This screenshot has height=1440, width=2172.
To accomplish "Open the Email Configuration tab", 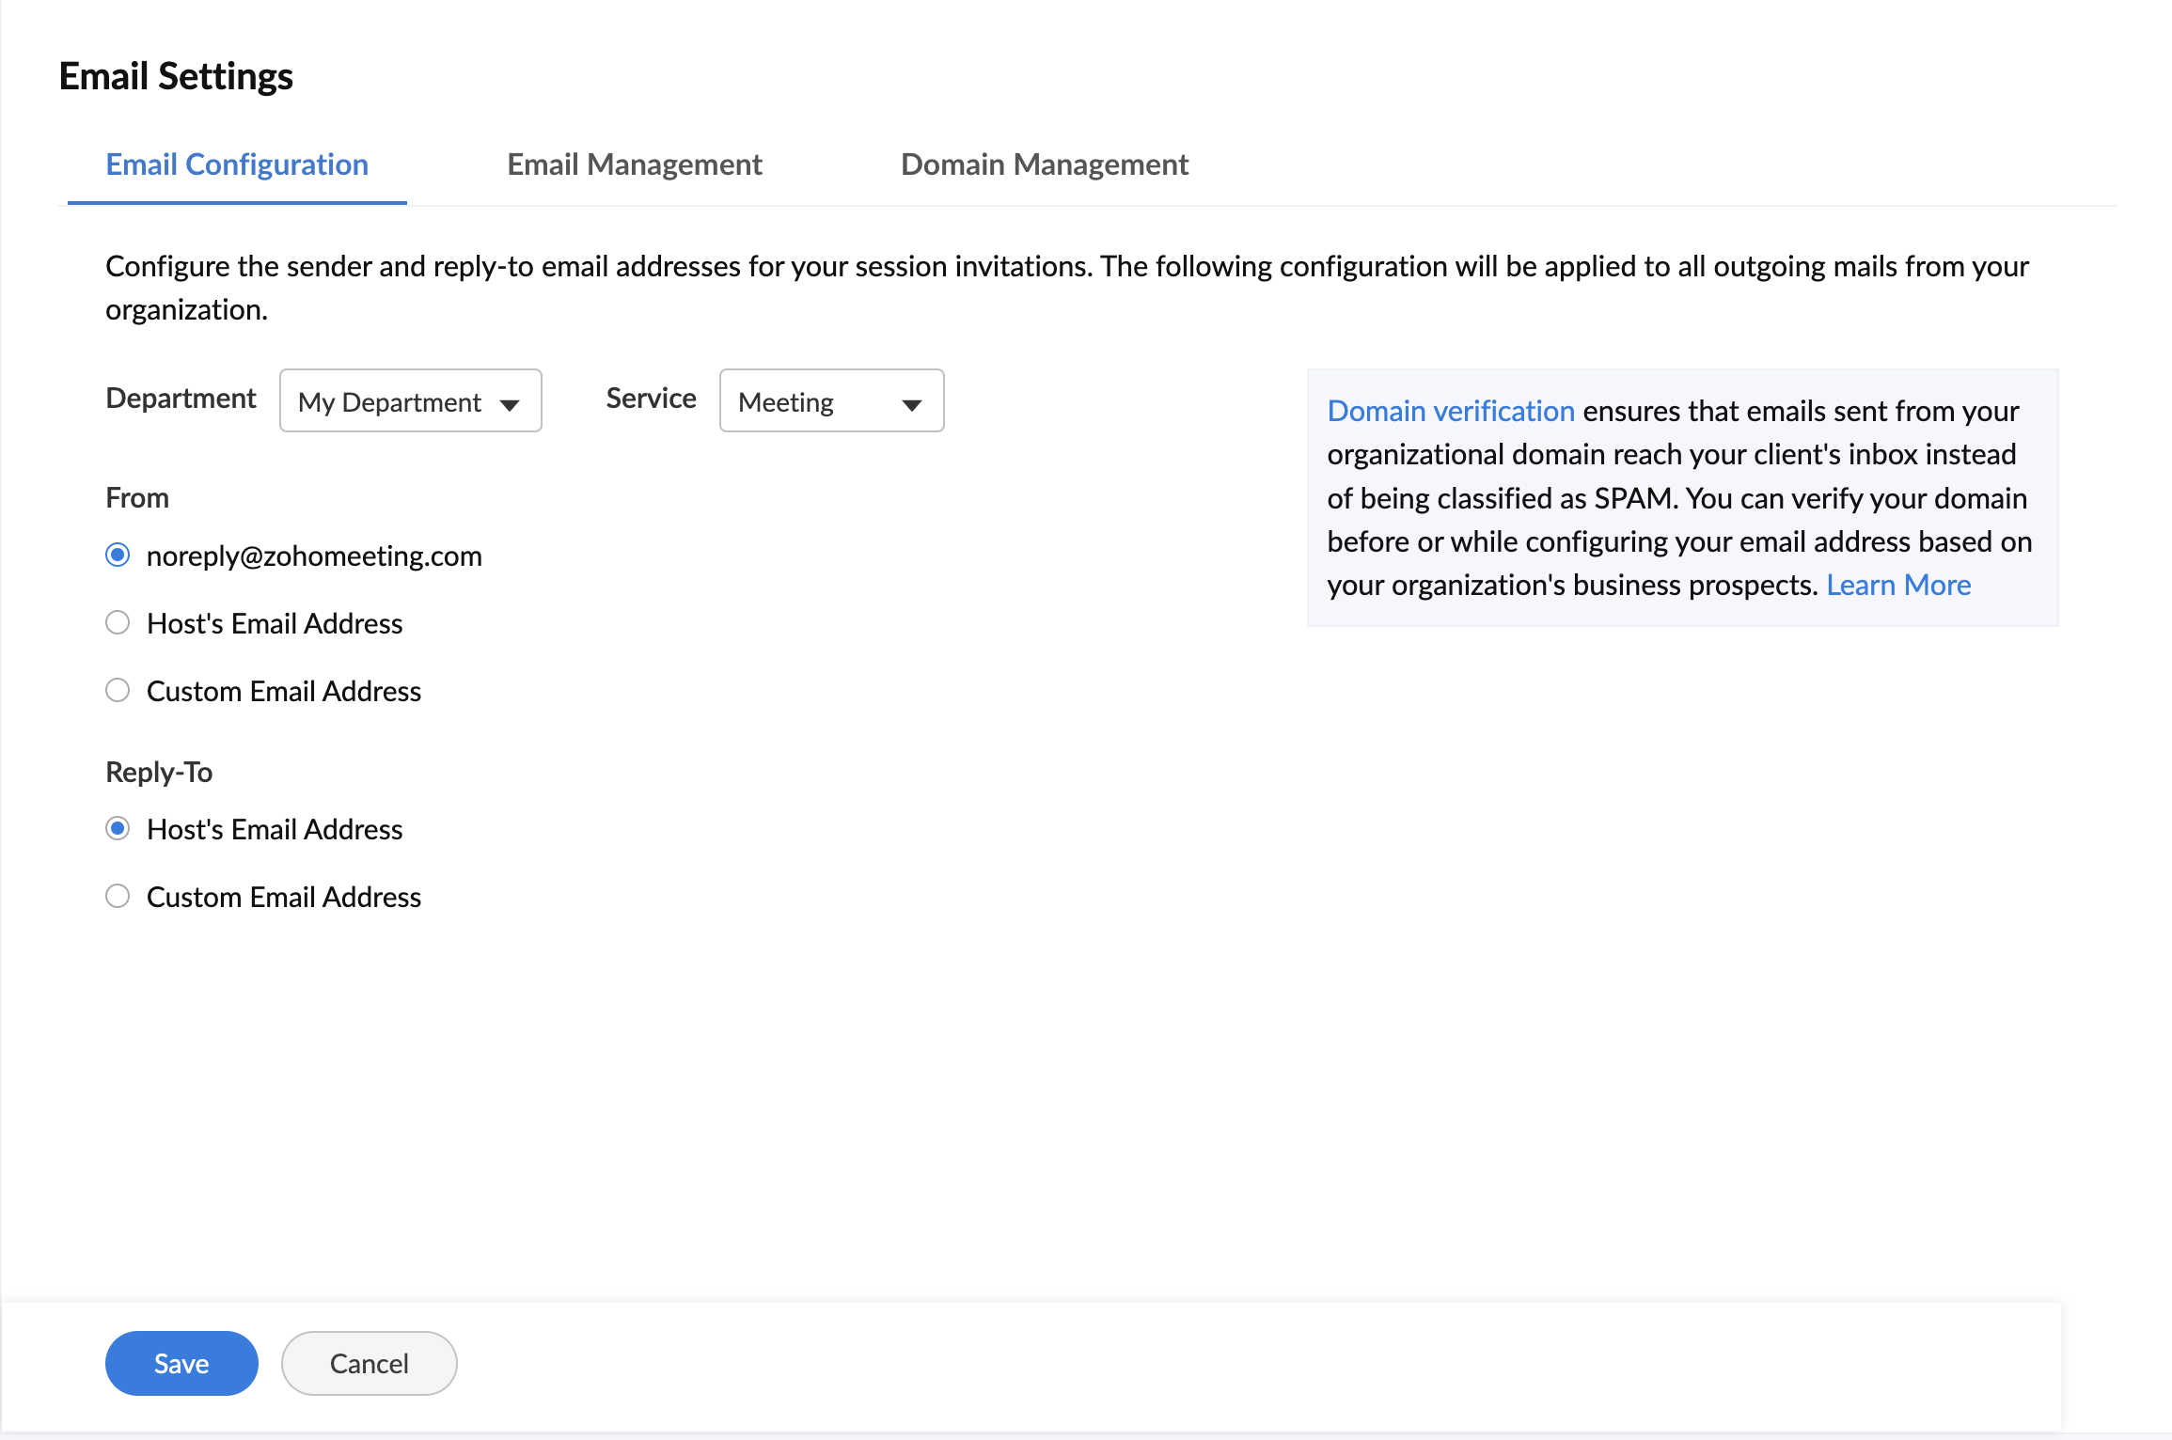I will [237, 164].
